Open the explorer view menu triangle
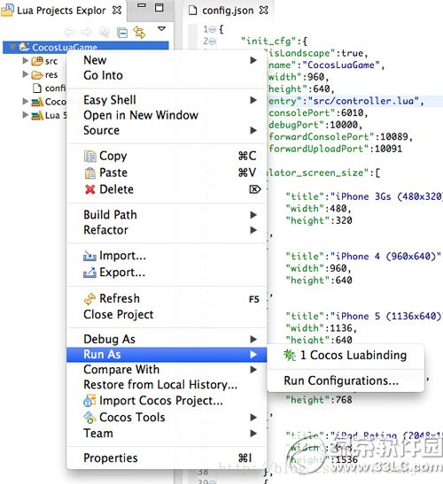This screenshot has width=443, height=484. click(x=161, y=28)
